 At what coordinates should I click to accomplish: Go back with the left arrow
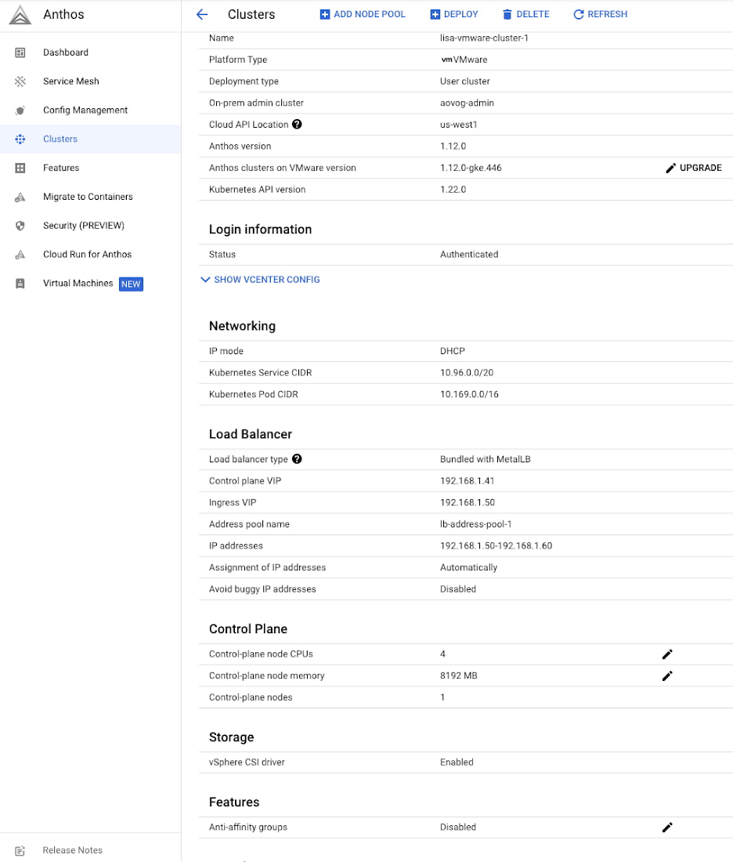tap(202, 15)
